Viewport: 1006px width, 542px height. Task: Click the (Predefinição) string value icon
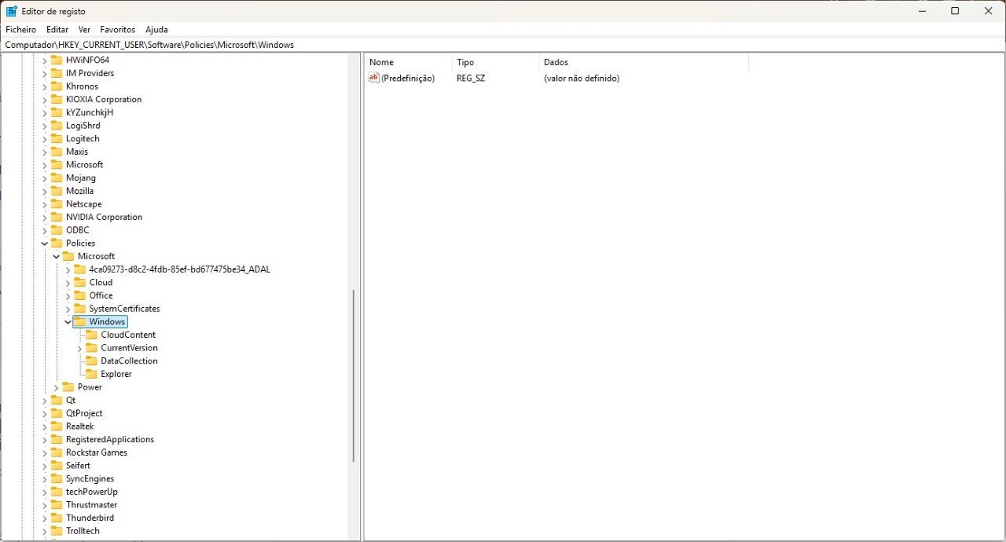(374, 78)
